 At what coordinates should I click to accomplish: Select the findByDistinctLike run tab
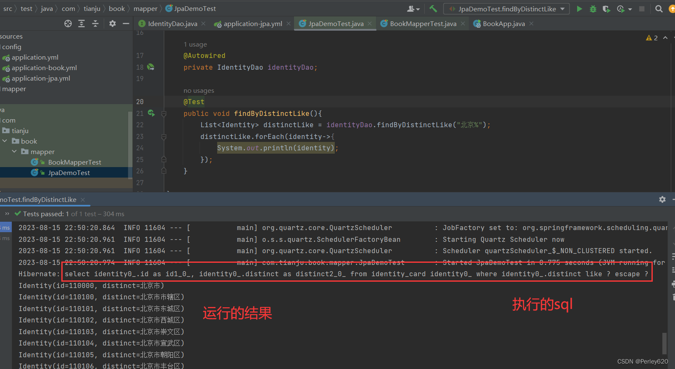(x=39, y=199)
